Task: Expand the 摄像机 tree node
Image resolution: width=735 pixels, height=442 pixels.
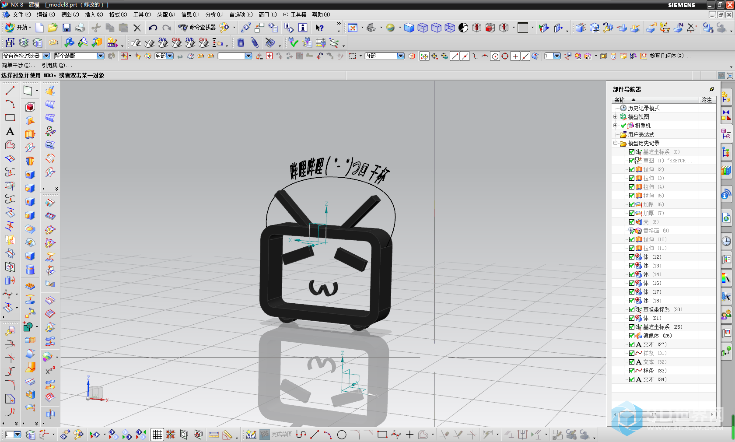Action: pos(615,126)
